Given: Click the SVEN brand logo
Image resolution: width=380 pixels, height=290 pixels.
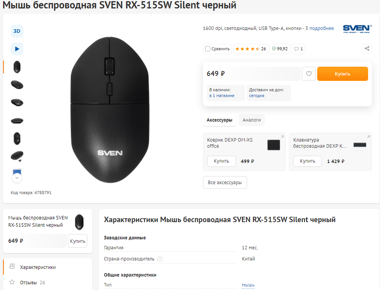Looking at the screenshot, I should pos(357,29).
